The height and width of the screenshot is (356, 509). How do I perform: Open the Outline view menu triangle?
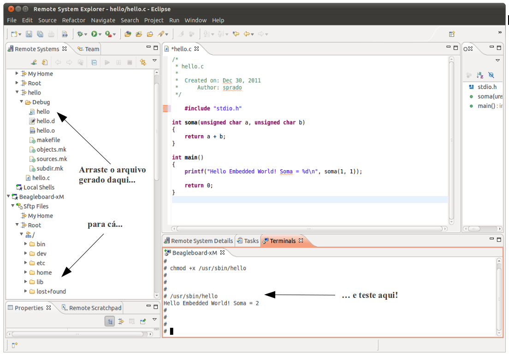pos(497,60)
